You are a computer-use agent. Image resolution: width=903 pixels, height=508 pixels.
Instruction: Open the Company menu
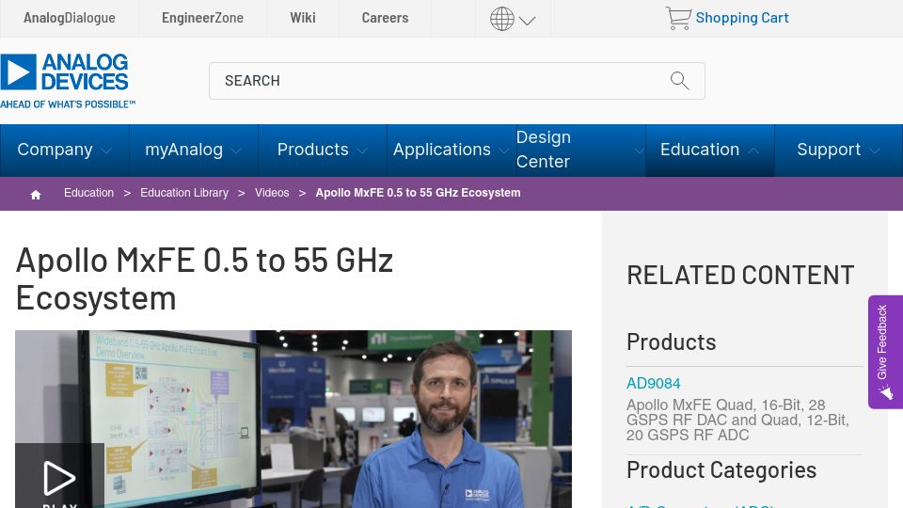(55, 150)
